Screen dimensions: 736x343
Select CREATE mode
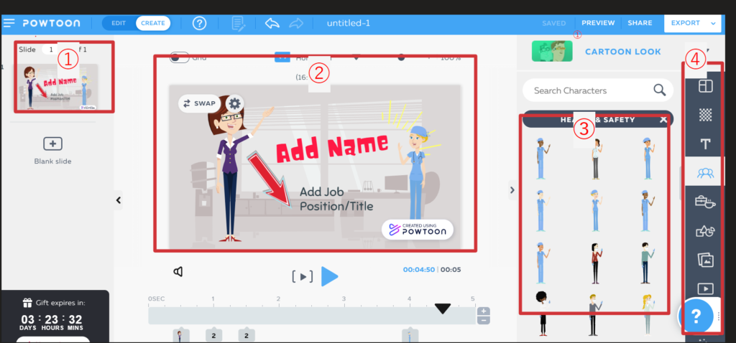point(153,23)
